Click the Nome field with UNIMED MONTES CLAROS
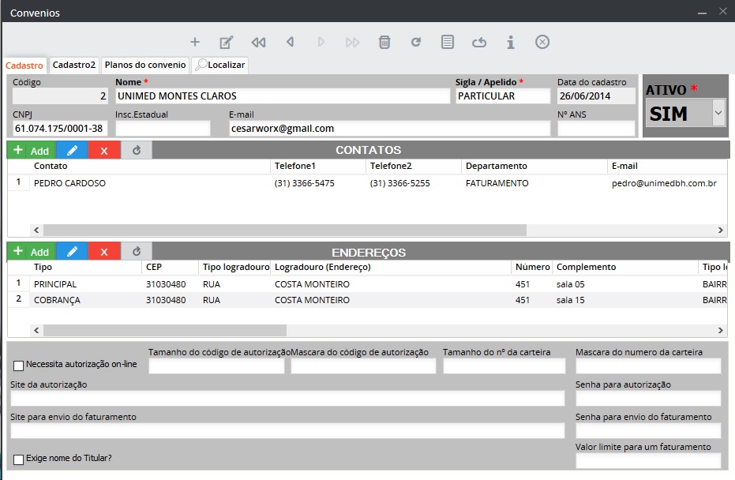This screenshot has height=480, width=735. click(283, 96)
